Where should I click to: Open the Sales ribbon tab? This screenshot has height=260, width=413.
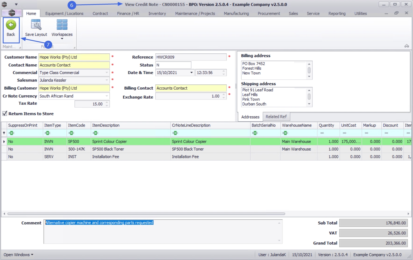pyautogui.click(x=293, y=14)
